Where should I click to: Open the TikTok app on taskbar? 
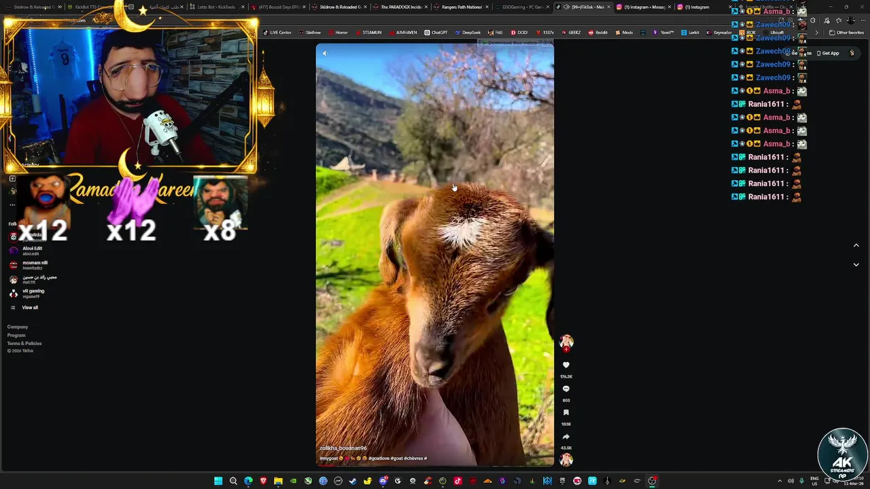point(457,481)
